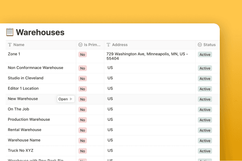The width and height of the screenshot is (242, 161).
Task: Click the select-type icon in Is Prim... header
Action: tap(80, 45)
